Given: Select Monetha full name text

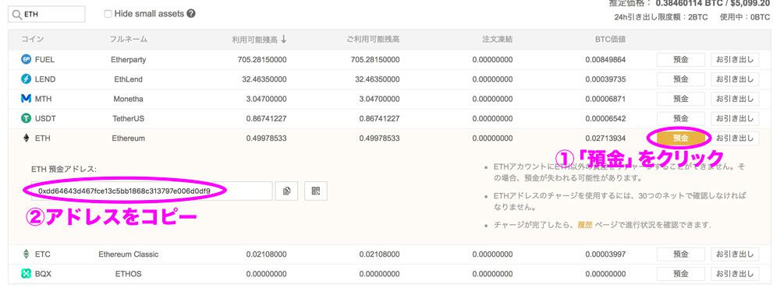Looking at the screenshot, I should tap(129, 99).
